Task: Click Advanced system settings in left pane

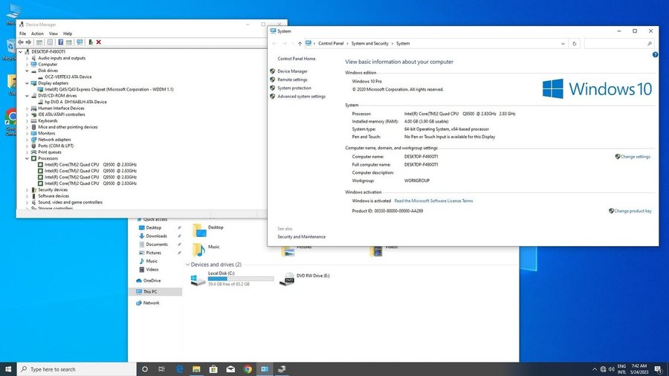Action: [301, 97]
